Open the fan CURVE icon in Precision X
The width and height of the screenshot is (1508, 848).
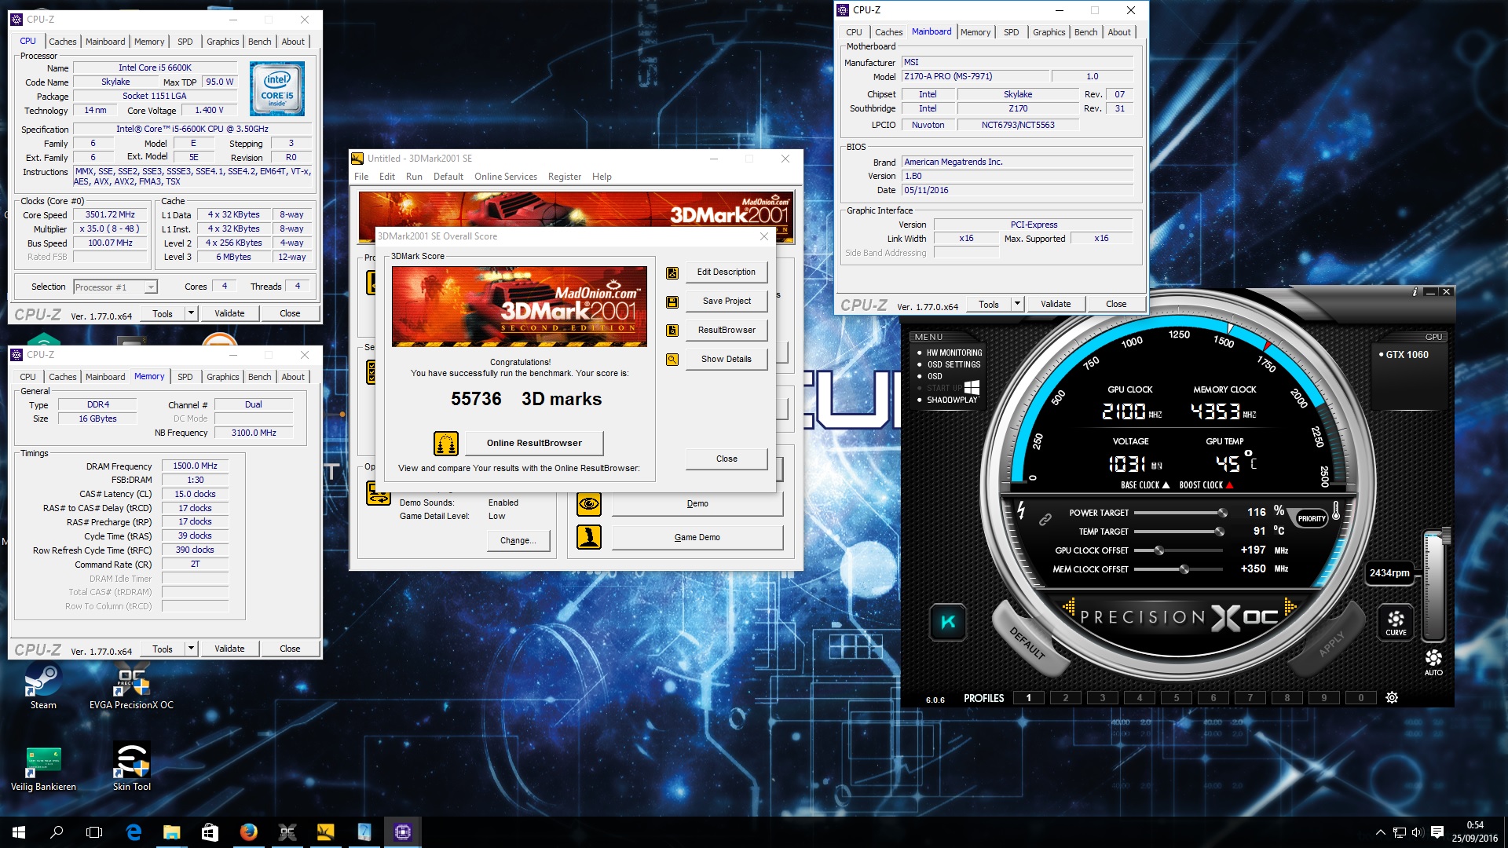click(1396, 621)
